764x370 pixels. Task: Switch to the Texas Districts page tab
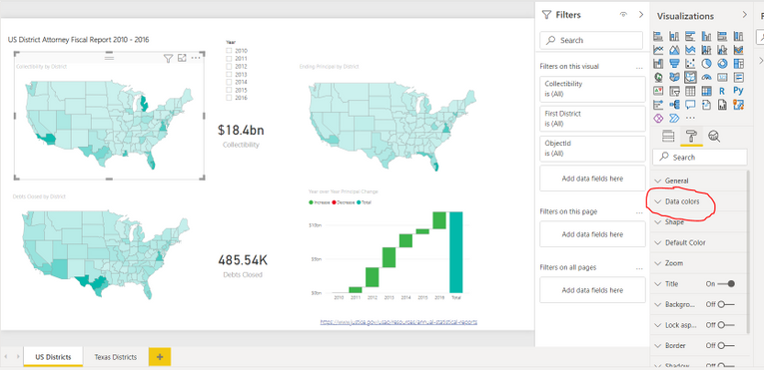pyautogui.click(x=116, y=357)
